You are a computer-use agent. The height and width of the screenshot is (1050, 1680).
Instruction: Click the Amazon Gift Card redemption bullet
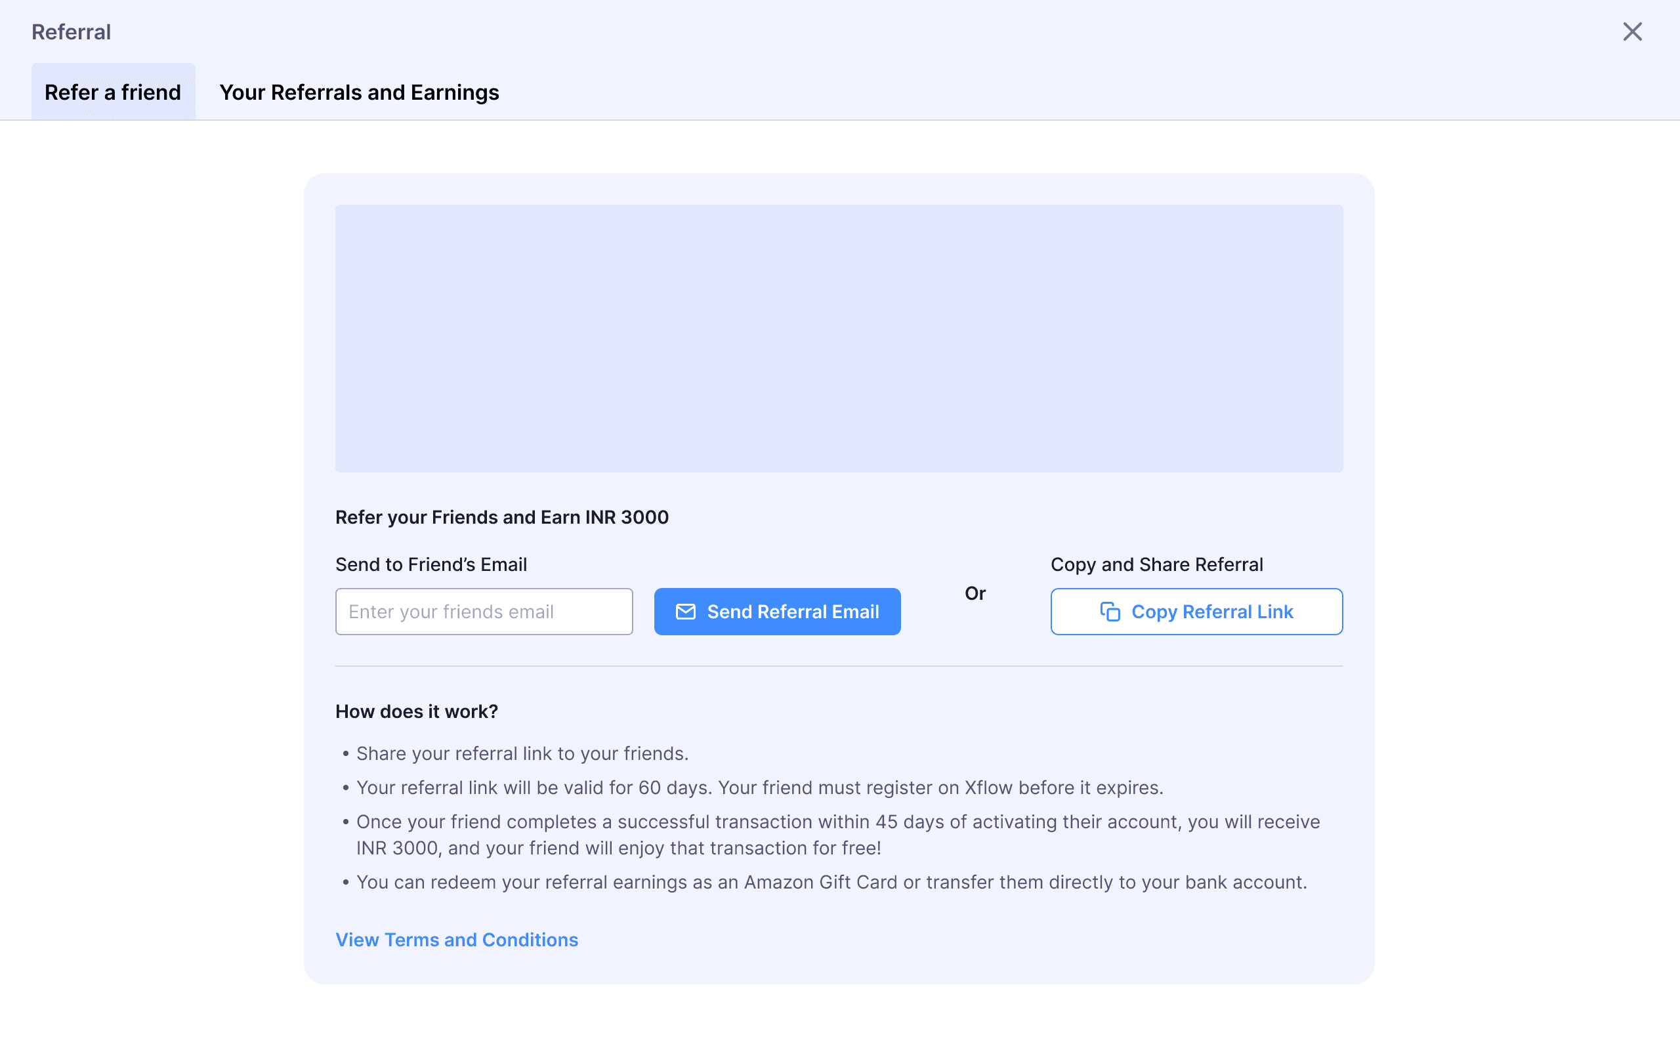pos(831,882)
